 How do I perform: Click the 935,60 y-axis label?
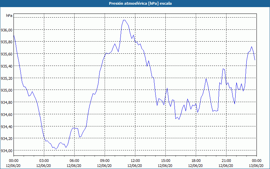(6, 54)
